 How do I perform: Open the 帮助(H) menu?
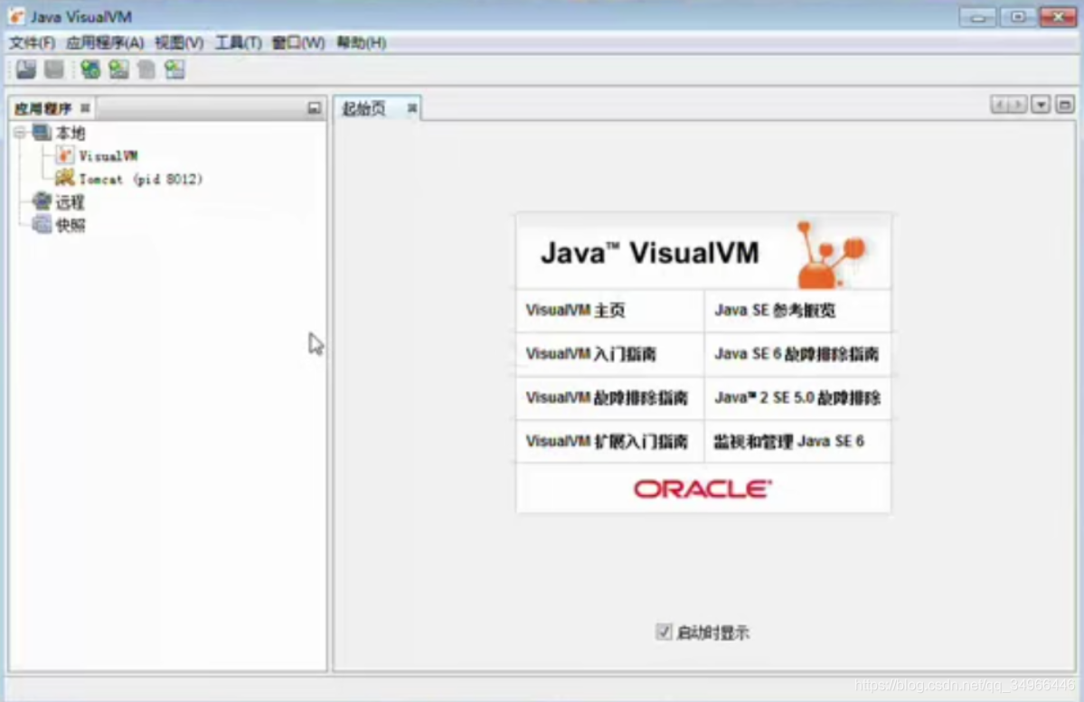361,42
